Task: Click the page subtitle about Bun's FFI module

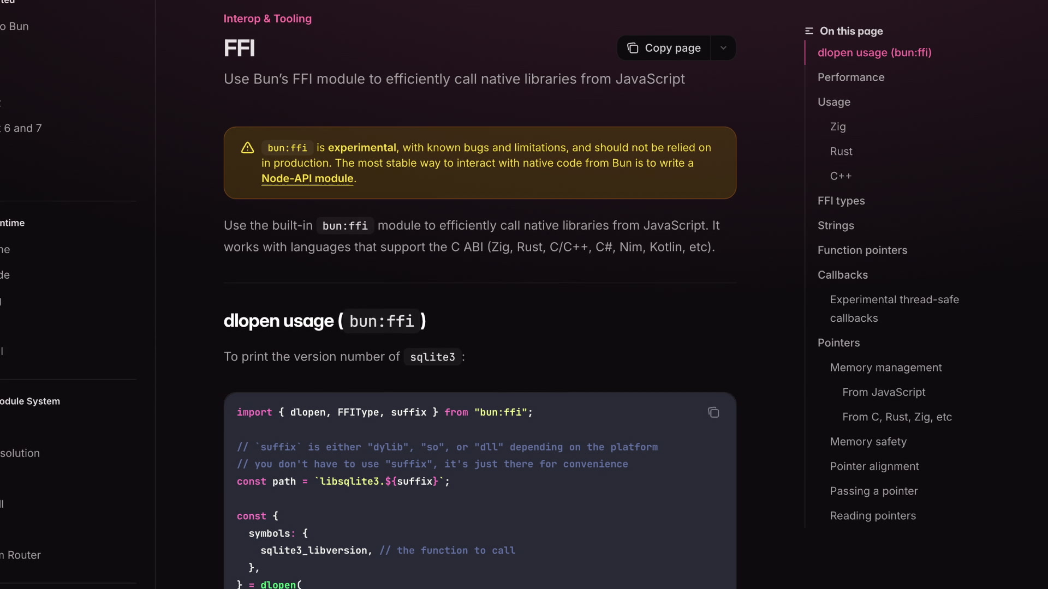Action: 454,79
